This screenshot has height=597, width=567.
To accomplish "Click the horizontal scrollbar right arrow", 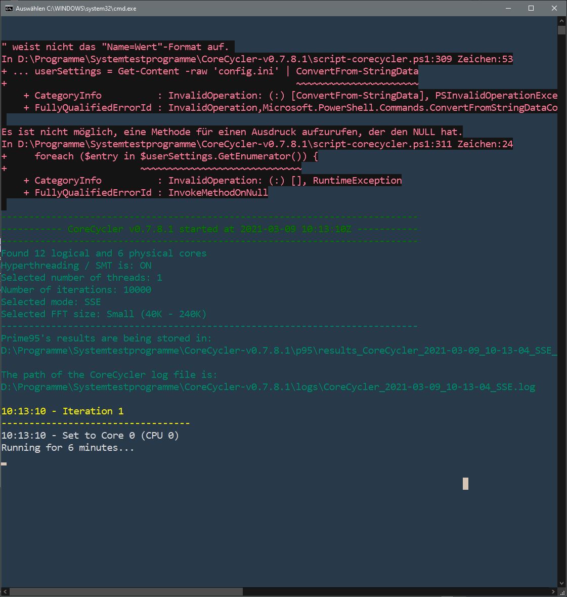I will (553, 591).
